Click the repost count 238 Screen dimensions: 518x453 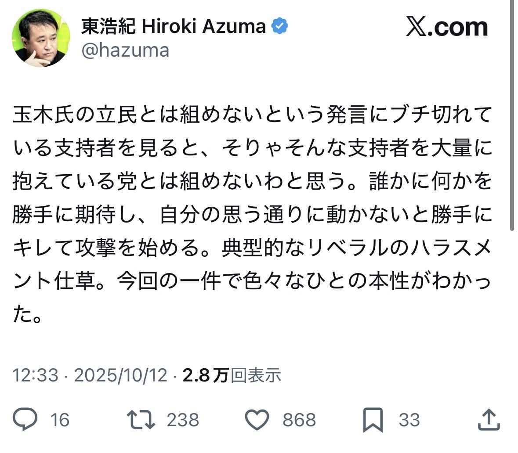coord(183,420)
